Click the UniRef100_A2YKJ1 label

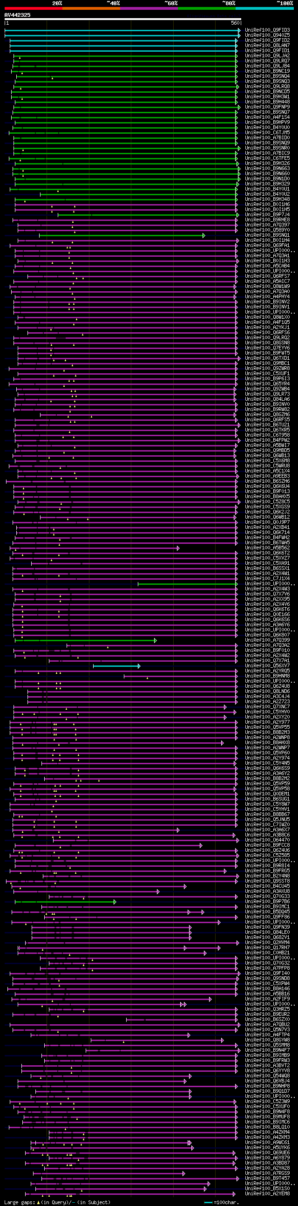point(267,328)
